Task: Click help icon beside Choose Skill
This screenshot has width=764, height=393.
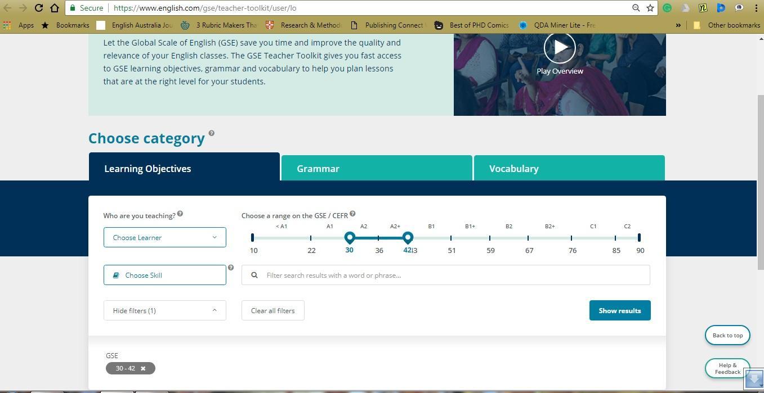Action: pyautogui.click(x=231, y=268)
